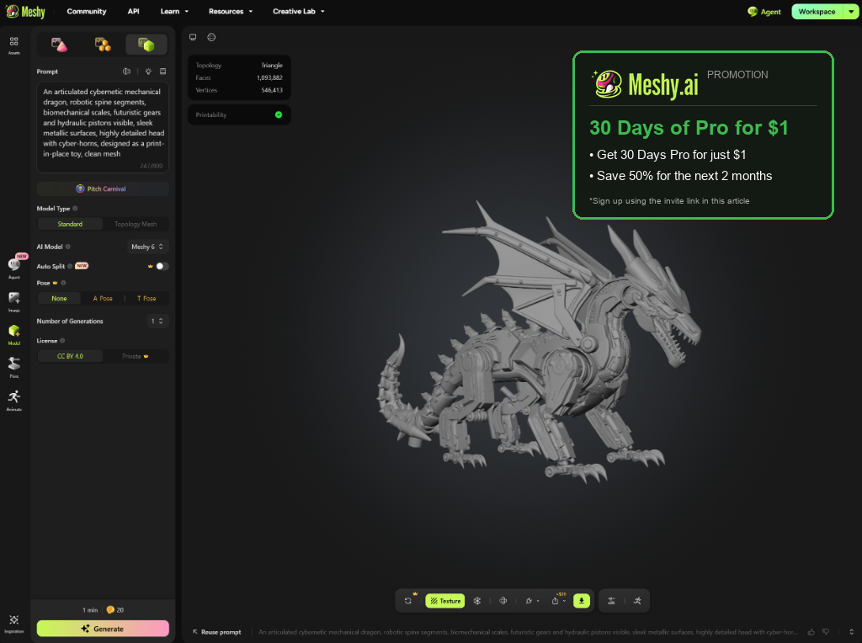Open the Meshy 6 AI Model dropdown
Screen dimensions: 862x643
click(x=147, y=247)
